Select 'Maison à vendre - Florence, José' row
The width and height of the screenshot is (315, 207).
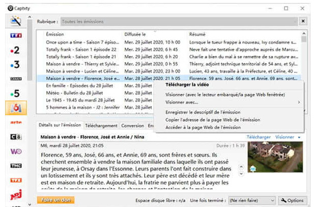click(169, 78)
